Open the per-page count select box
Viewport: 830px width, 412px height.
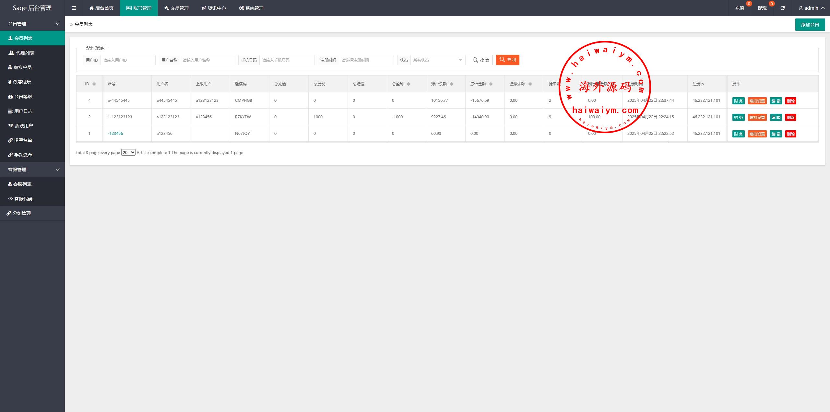[128, 152]
